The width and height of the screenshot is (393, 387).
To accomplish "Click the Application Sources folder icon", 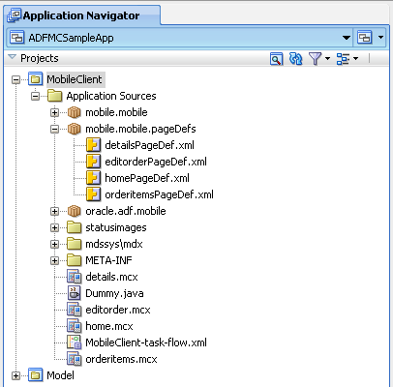I will pyautogui.click(x=54, y=96).
